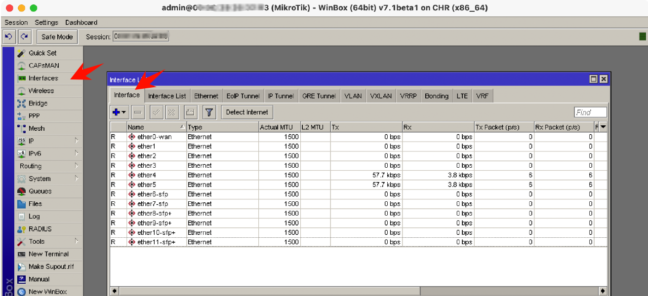Open New WinBox from sidebar
648x296 pixels.
[47, 292]
